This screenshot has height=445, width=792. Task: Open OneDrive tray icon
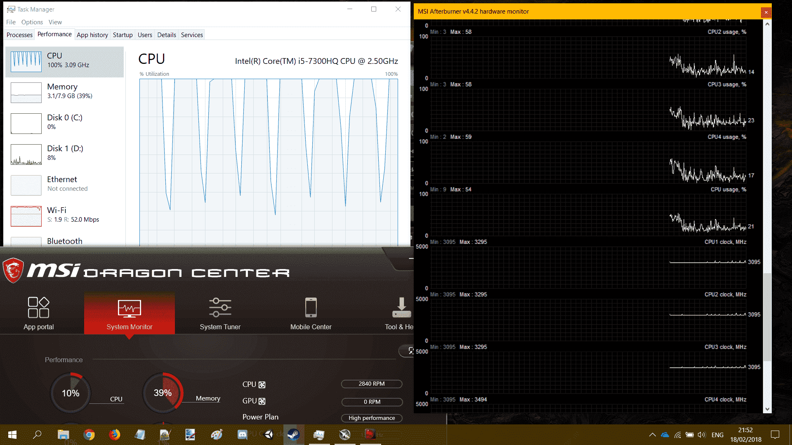pos(665,435)
